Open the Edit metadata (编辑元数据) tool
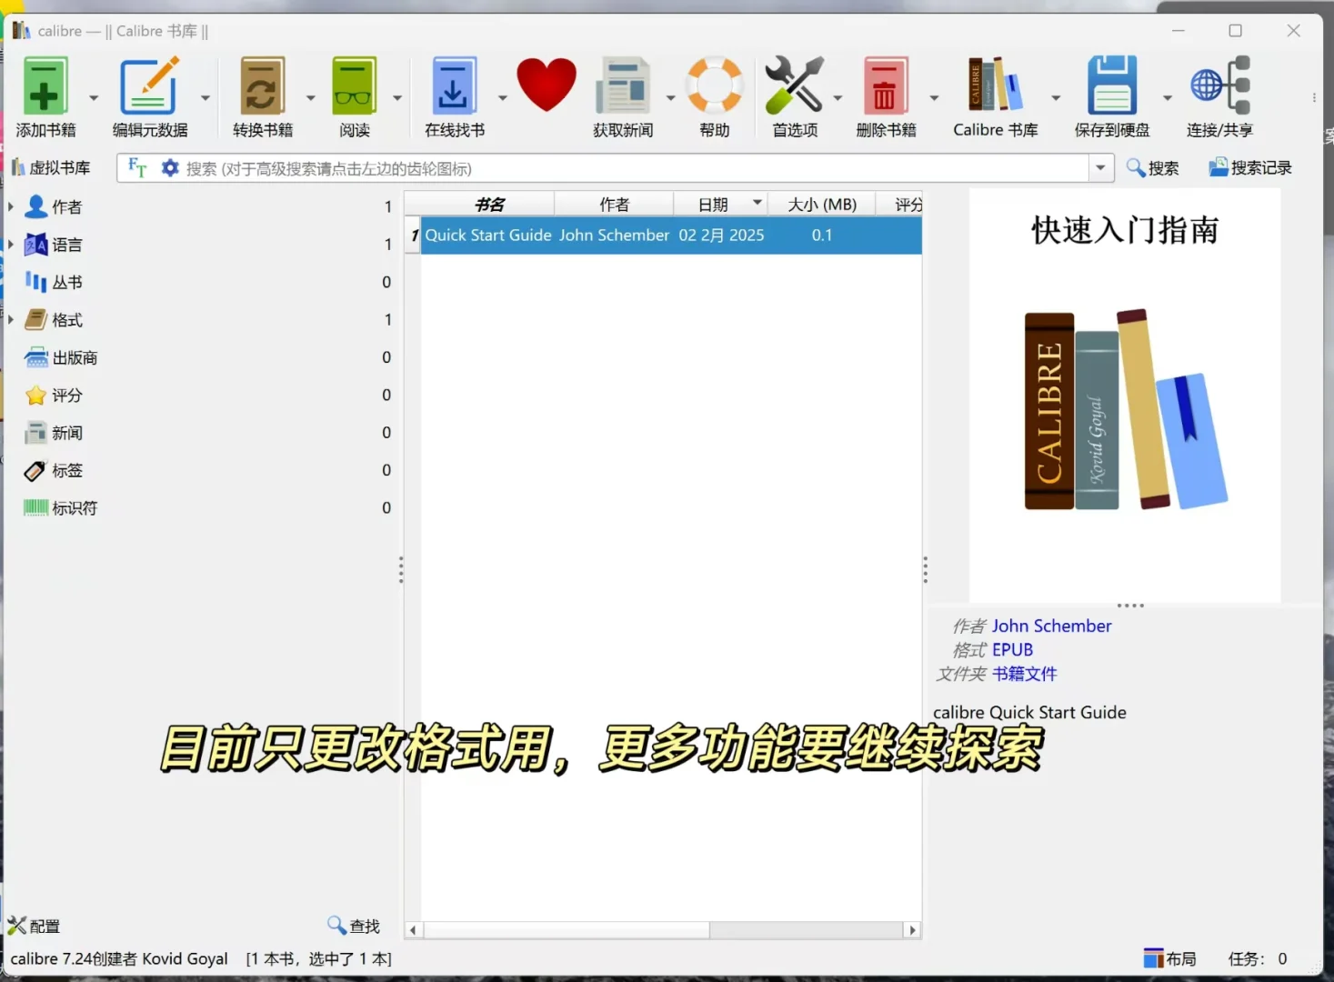 [150, 85]
